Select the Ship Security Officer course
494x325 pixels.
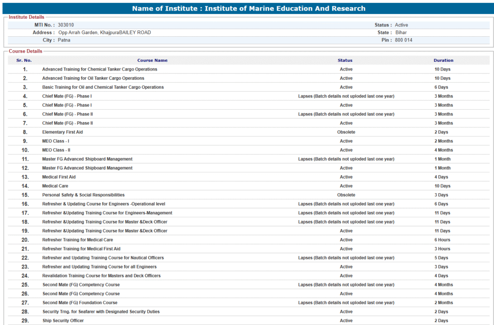pyautogui.click(x=63, y=321)
